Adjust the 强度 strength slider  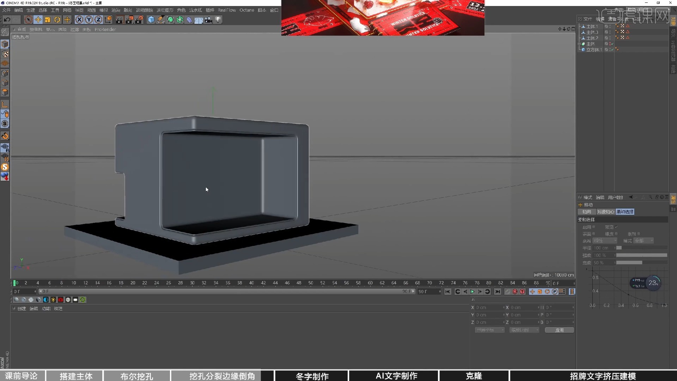coord(642,255)
